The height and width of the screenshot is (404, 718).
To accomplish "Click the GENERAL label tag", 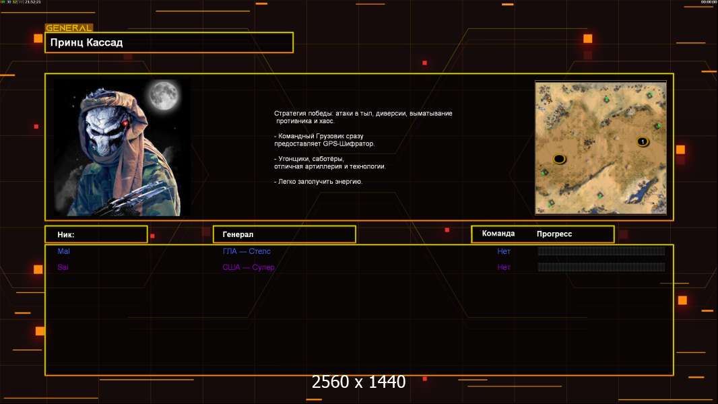I will [x=68, y=28].
